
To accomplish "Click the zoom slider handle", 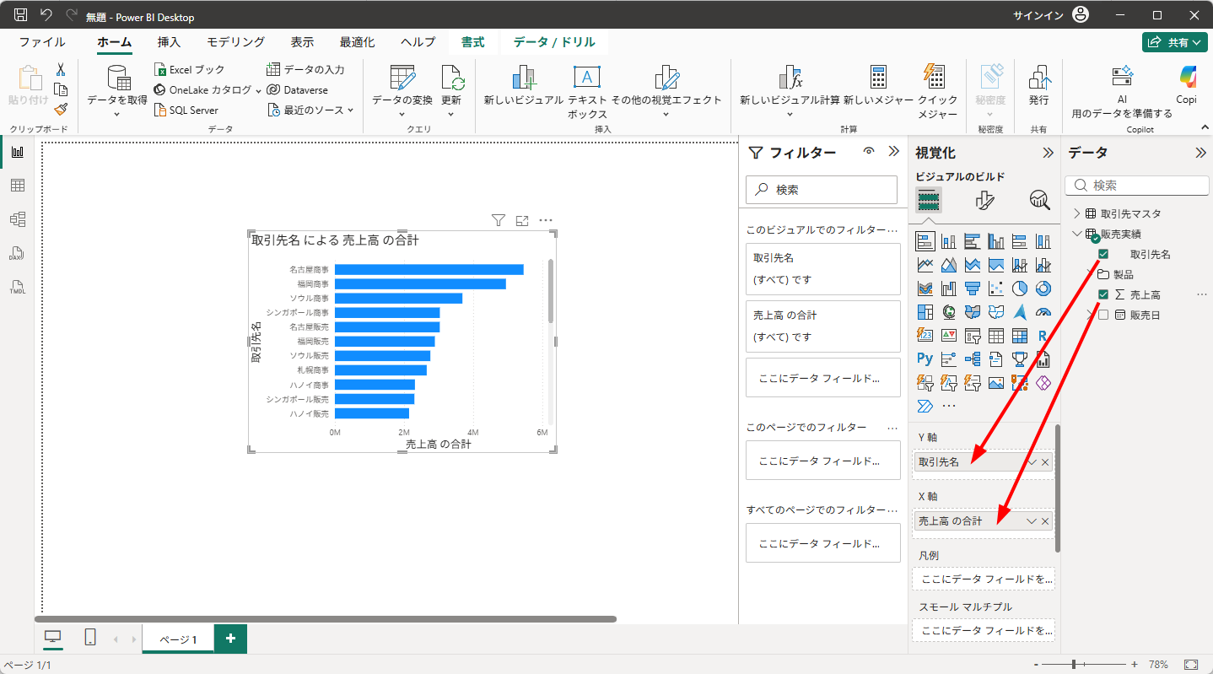I will [1073, 665].
